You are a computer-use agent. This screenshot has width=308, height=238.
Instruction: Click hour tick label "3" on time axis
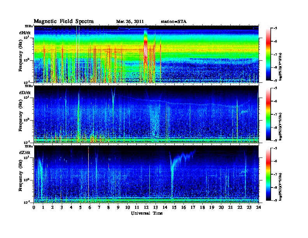pyautogui.click(x=62, y=208)
